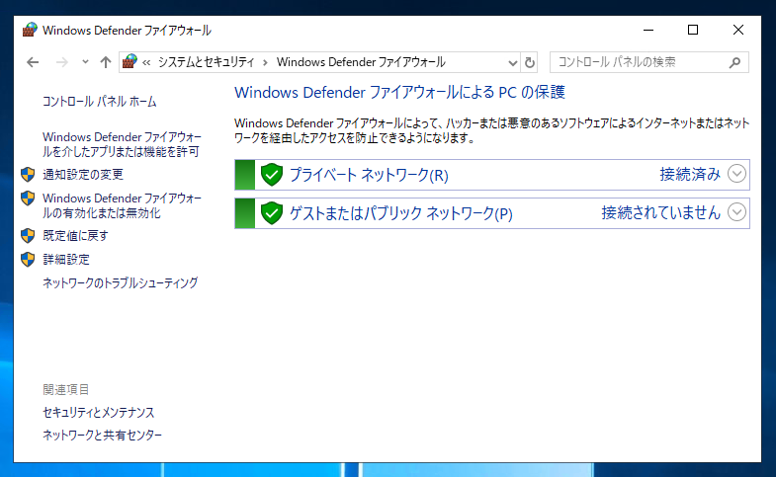Open ネットワークと共有センター link

[x=102, y=435]
